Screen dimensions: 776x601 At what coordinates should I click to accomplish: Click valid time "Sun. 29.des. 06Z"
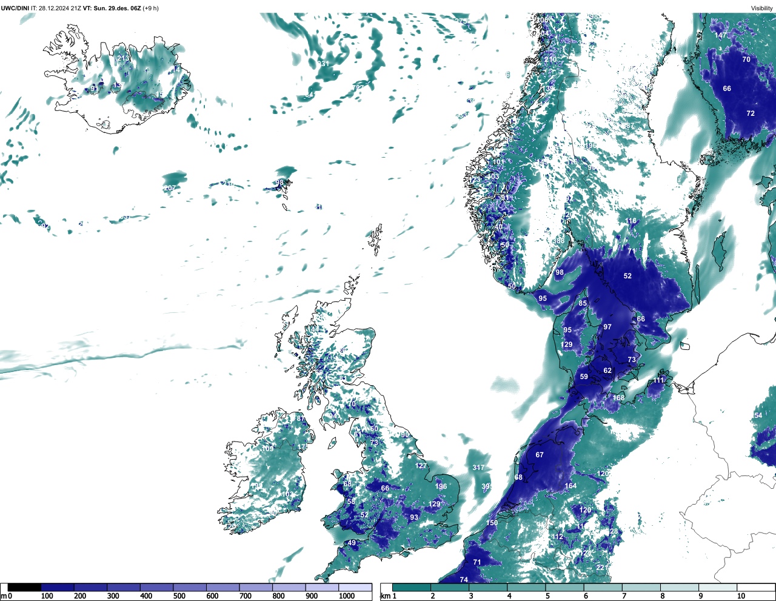click(x=117, y=8)
